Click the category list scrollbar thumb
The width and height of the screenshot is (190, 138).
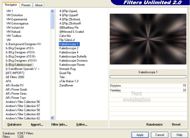click(x=52, y=21)
